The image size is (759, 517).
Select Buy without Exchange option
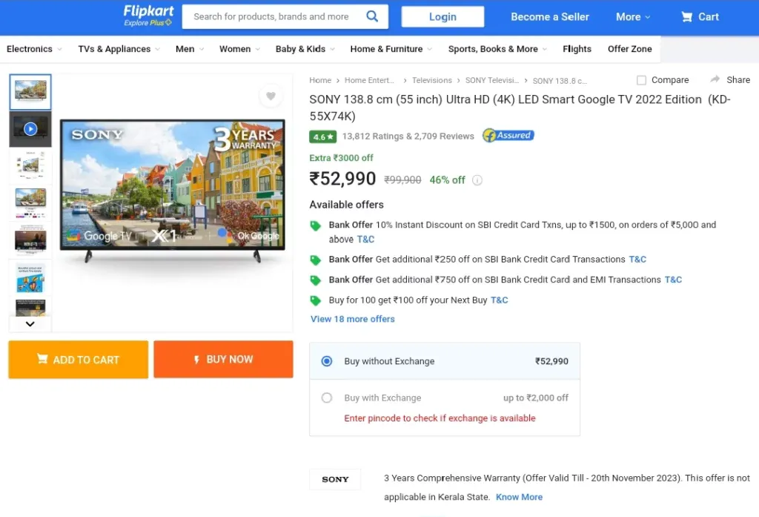pyautogui.click(x=327, y=361)
